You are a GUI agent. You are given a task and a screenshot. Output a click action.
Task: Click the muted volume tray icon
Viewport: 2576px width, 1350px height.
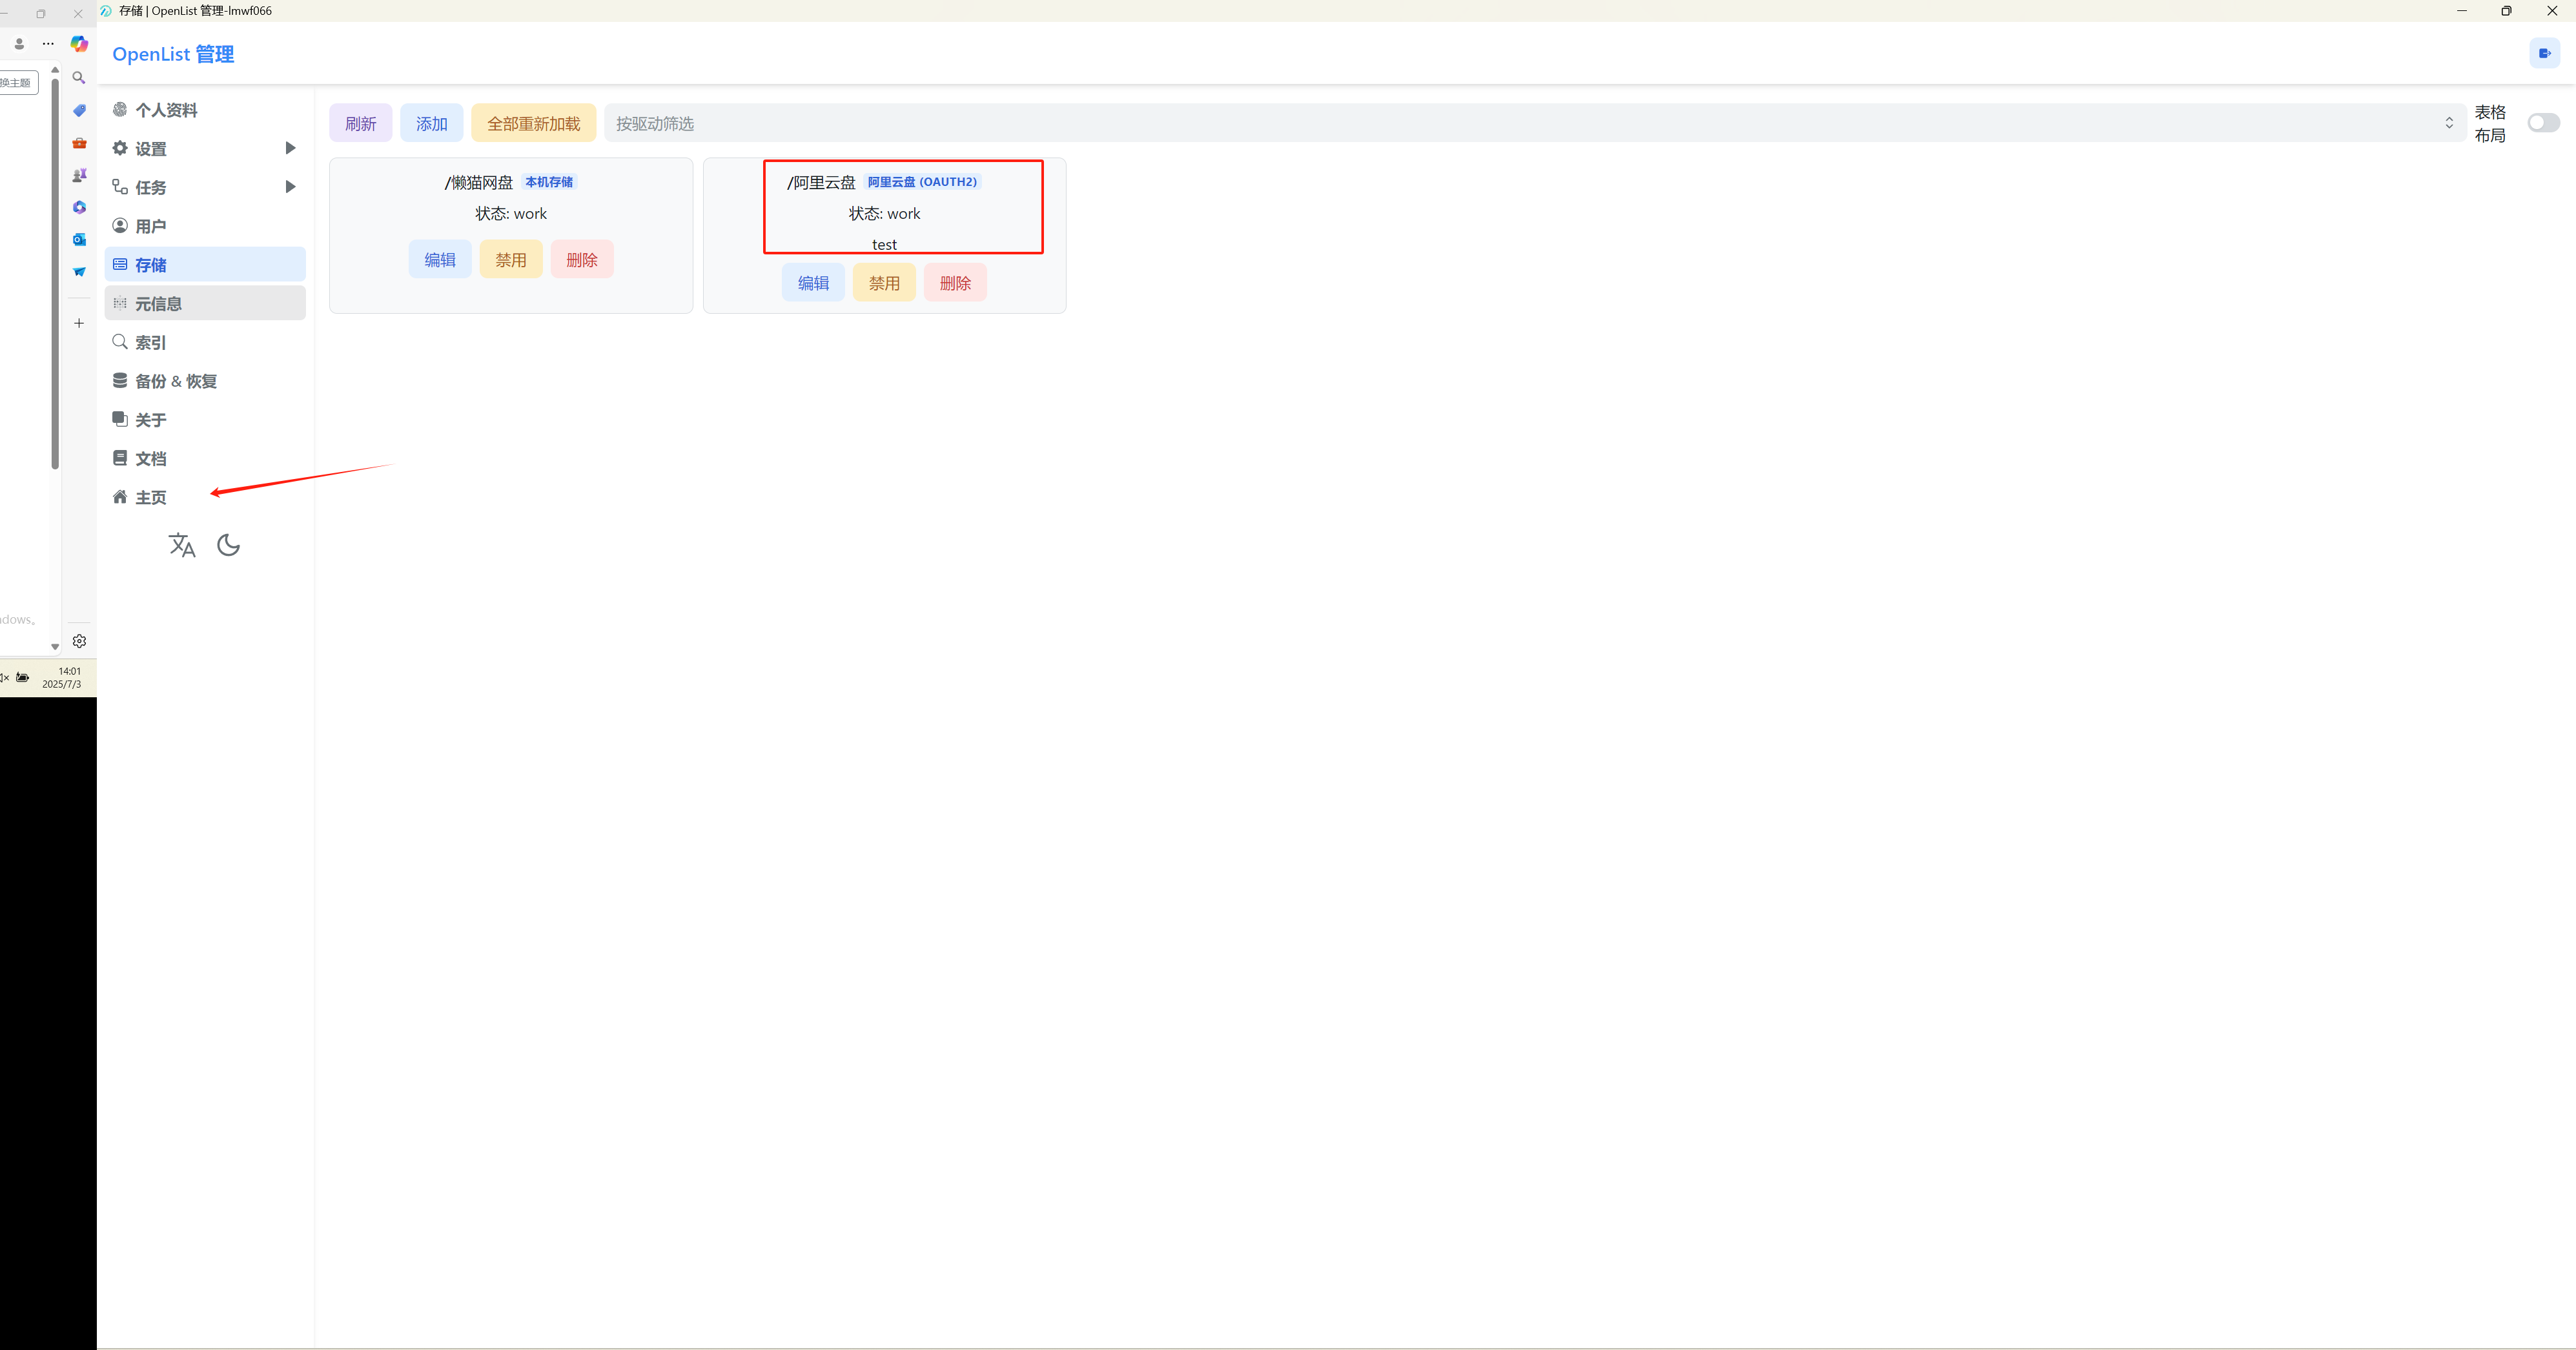(x=4, y=678)
